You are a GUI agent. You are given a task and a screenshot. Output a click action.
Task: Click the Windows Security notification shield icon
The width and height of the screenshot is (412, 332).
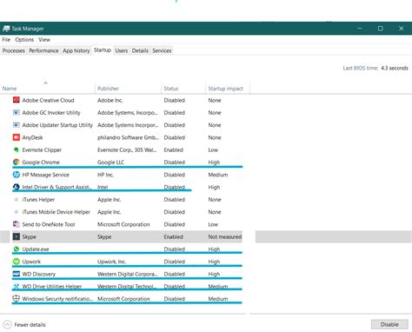[x=17, y=299]
